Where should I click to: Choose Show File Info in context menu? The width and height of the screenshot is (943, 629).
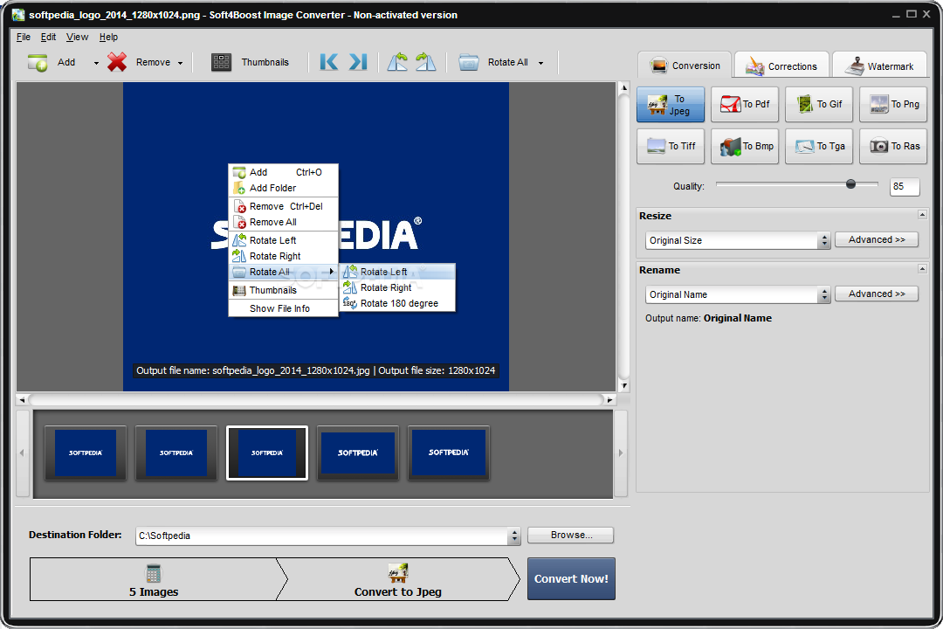point(283,308)
